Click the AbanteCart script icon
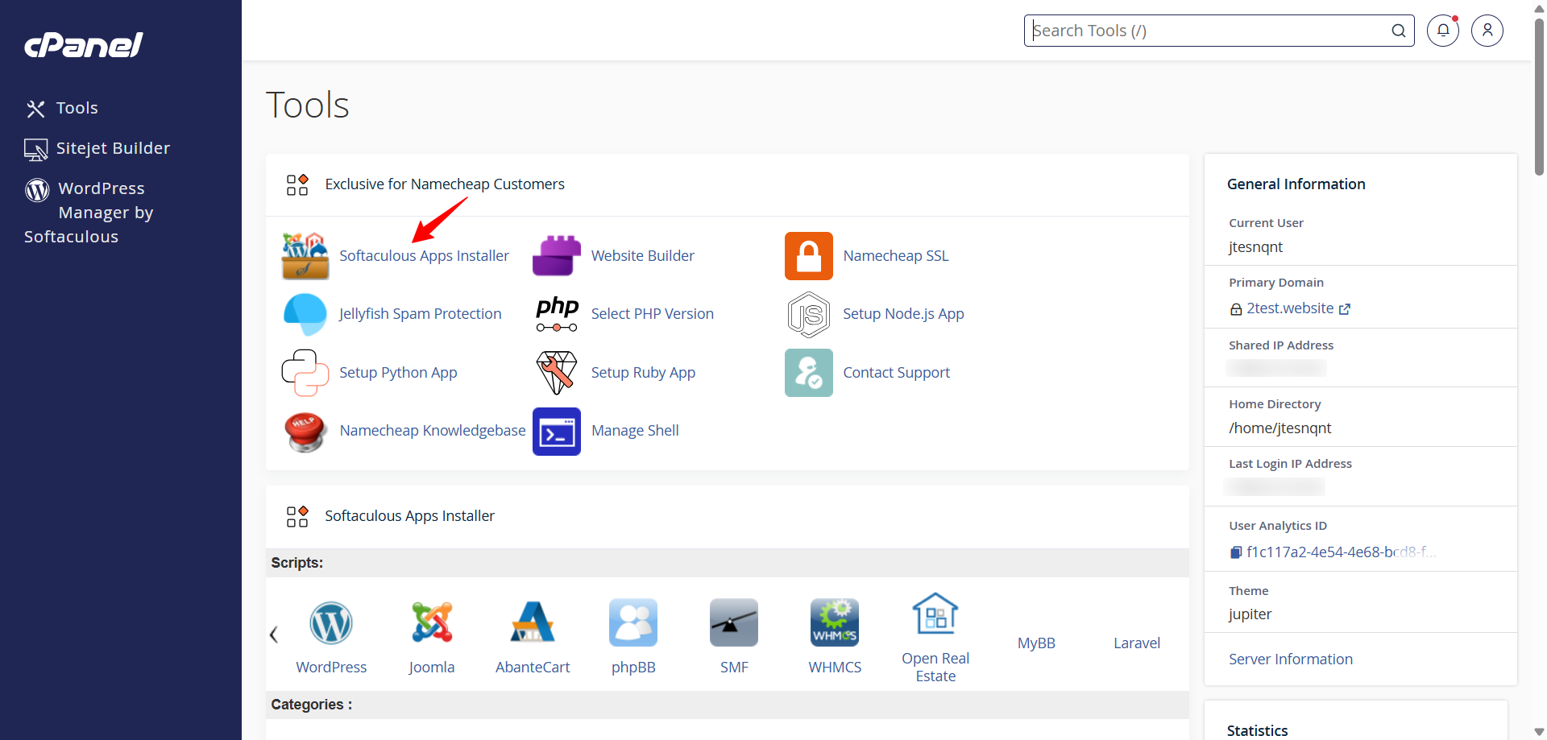 pos(533,622)
